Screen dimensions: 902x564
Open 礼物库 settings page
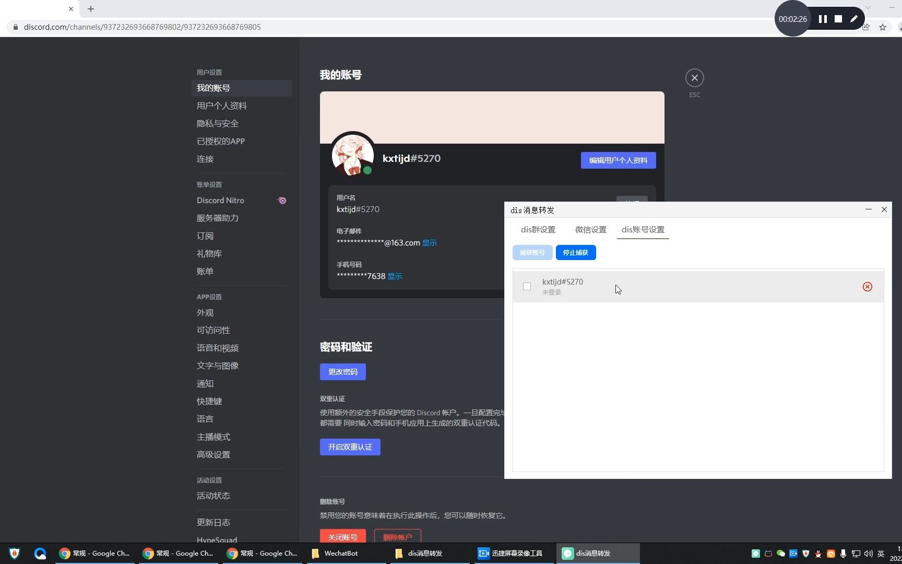pyautogui.click(x=241, y=254)
